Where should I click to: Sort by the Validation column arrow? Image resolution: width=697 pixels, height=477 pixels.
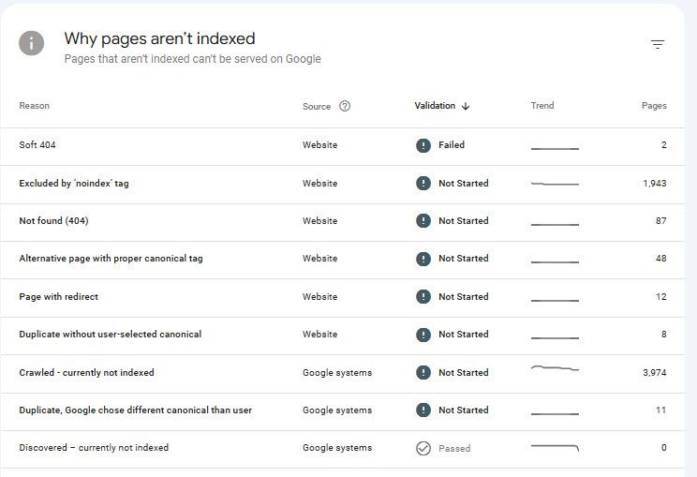pos(466,107)
